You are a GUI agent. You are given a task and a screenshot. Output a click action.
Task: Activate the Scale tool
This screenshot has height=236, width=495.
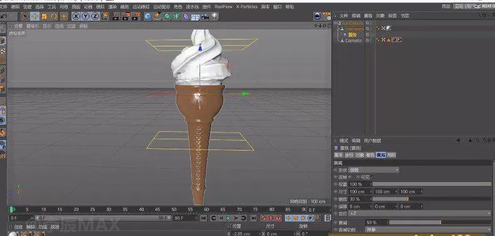point(44,16)
